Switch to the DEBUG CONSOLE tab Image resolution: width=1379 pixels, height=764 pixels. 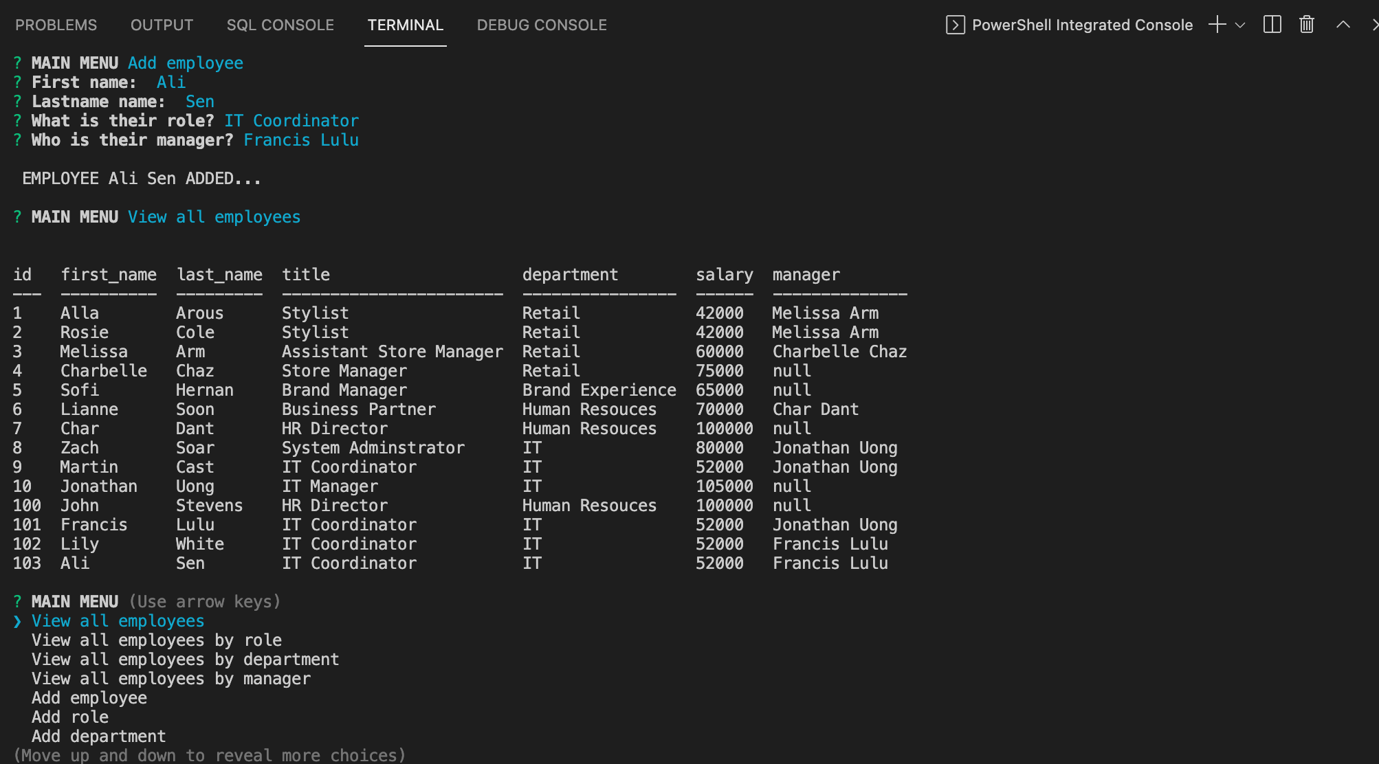[x=541, y=25]
